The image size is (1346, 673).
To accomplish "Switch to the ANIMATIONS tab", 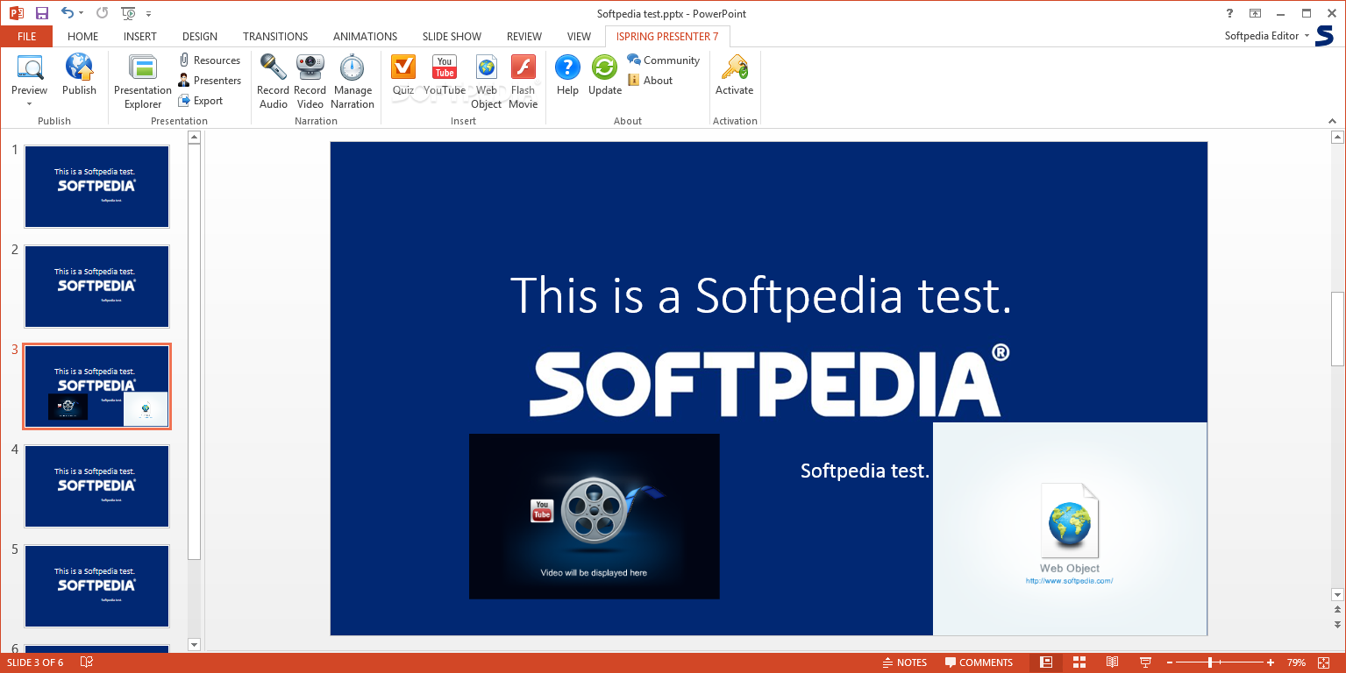I will coord(365,37).
